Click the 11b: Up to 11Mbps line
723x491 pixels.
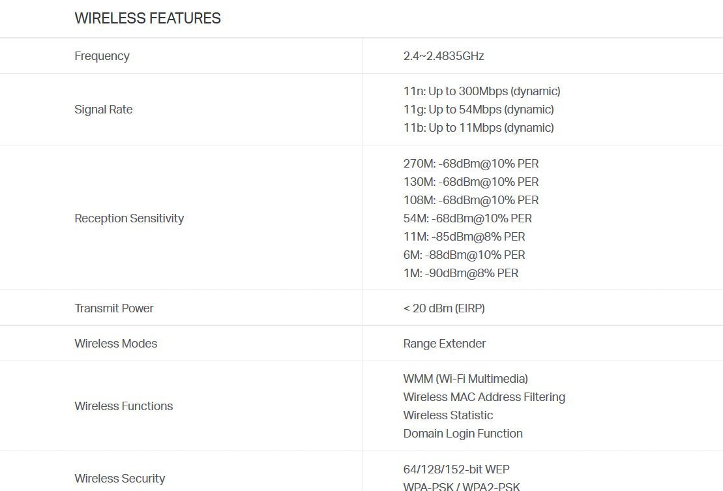478,128
